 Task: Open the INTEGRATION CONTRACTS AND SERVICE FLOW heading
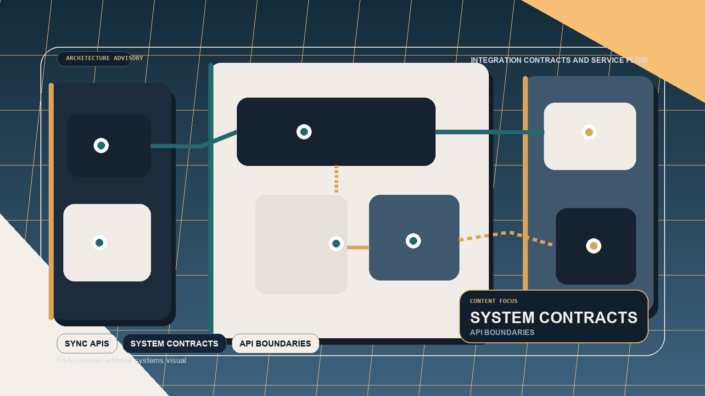[560, 60]
